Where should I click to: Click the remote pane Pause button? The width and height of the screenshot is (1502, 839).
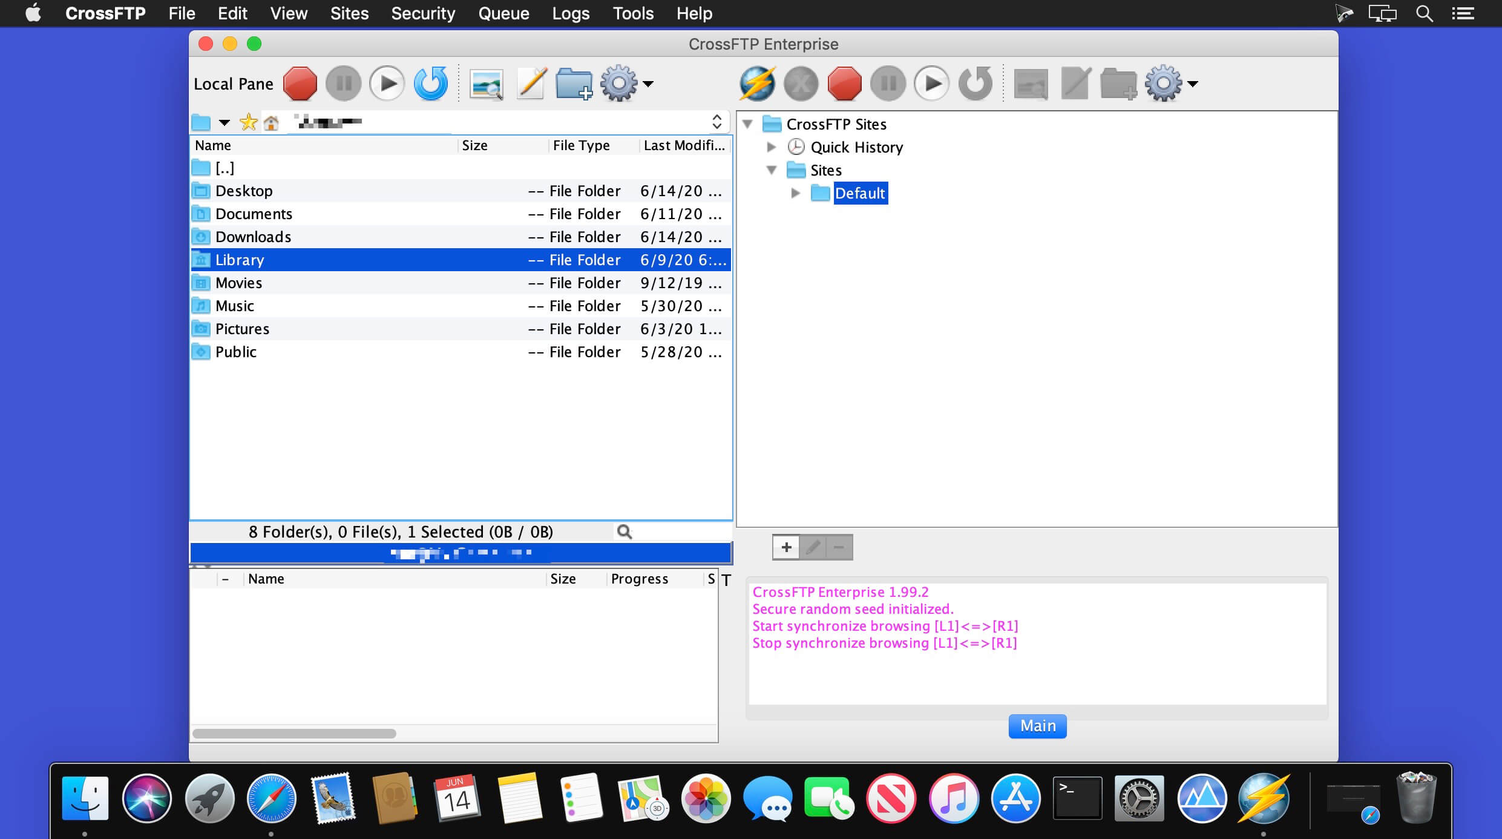pos(888,84)
